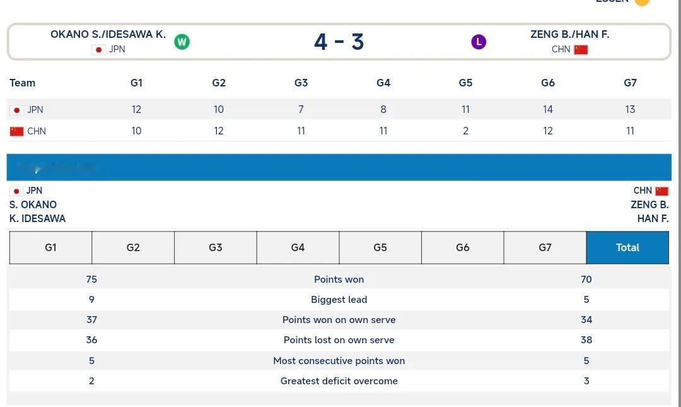
Task: Click the purple L loser badge
Action: (x=479, y=42)
